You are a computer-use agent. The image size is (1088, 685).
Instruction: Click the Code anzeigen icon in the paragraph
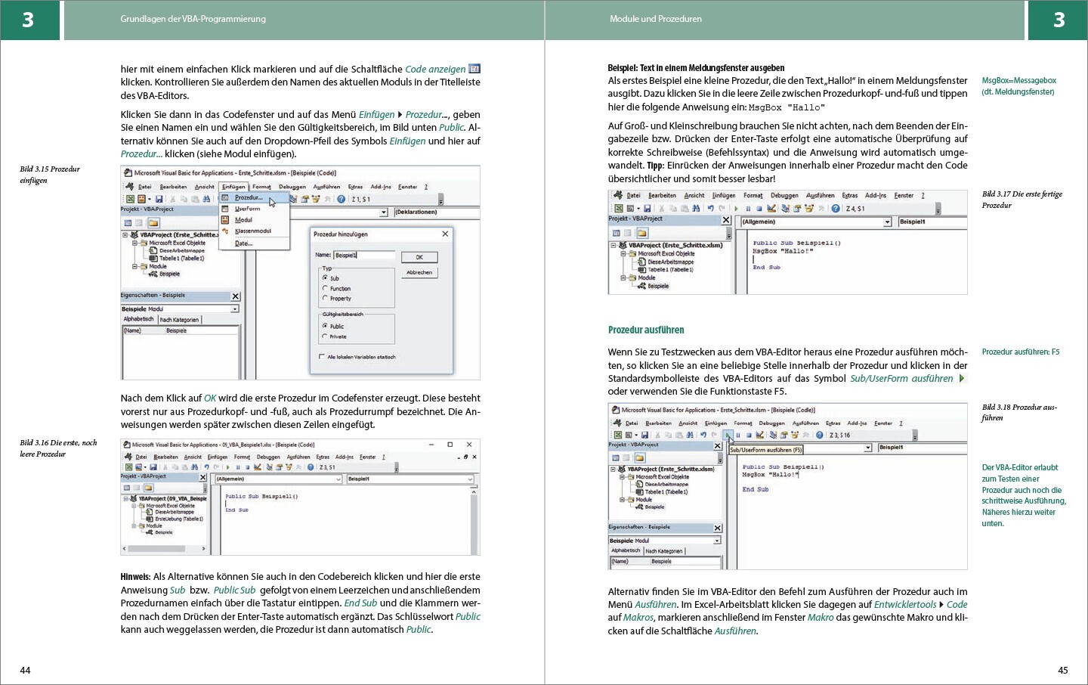coord(474,69)
